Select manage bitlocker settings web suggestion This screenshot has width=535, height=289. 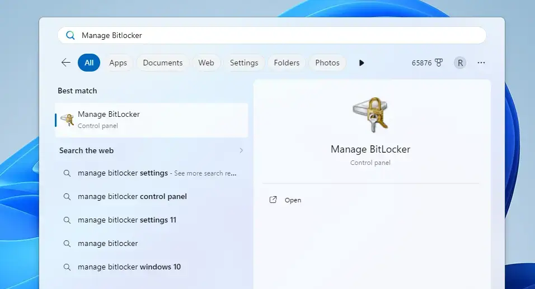point(152,173)
